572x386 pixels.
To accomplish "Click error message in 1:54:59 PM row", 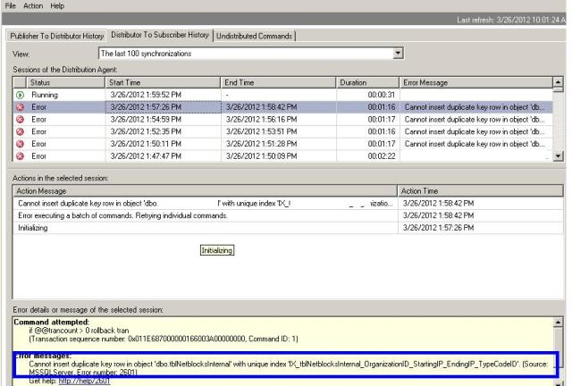I will pos(475,120).
